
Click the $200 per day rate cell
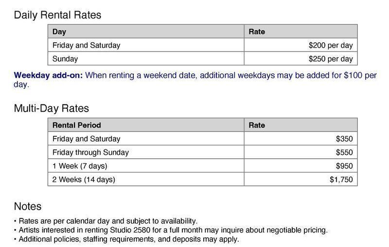[x=331, y=45]
